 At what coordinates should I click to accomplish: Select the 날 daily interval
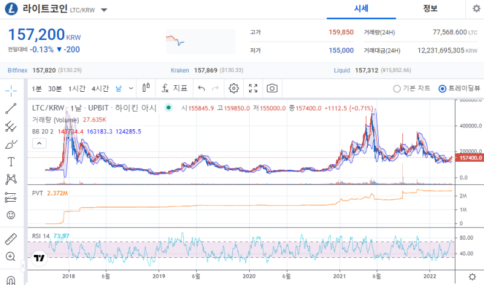pyautogui.click(x=119, y=89)
